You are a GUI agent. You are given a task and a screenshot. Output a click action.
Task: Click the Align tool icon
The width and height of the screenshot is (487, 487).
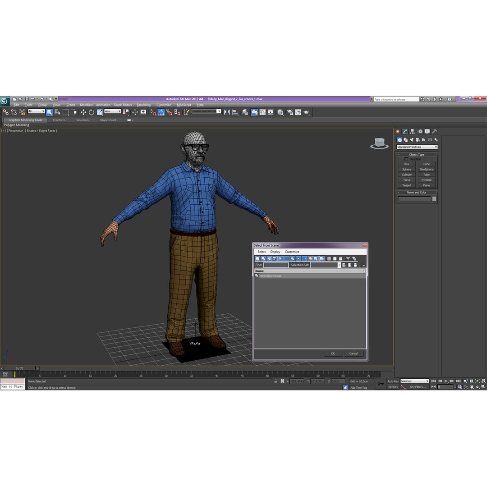pyautogui.click(x=235, y=112)
